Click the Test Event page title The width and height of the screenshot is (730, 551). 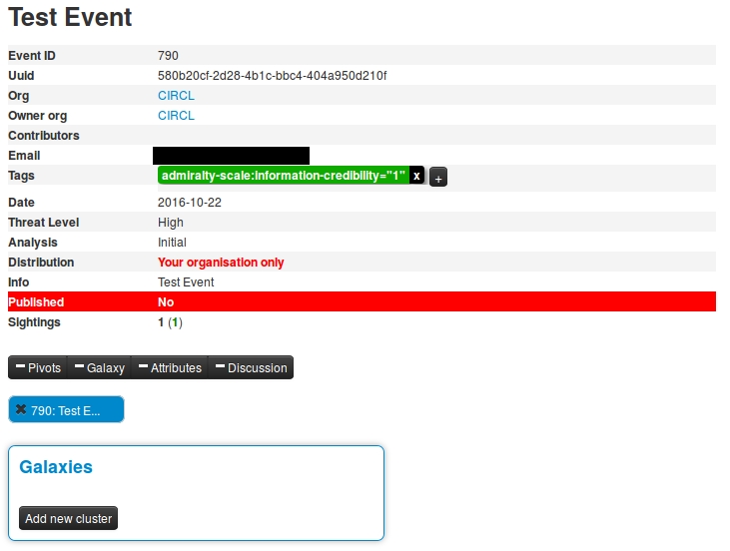70,17
